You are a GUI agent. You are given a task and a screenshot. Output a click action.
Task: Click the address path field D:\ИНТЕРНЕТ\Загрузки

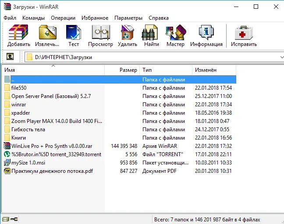click(154, 57)
